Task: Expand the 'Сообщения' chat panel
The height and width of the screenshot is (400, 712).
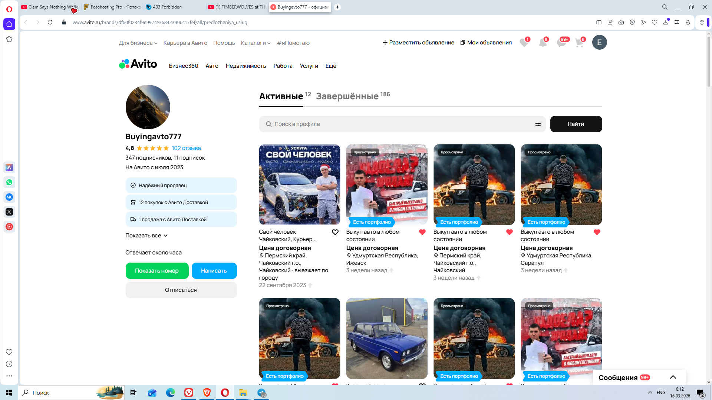Action: click(673, 377)
